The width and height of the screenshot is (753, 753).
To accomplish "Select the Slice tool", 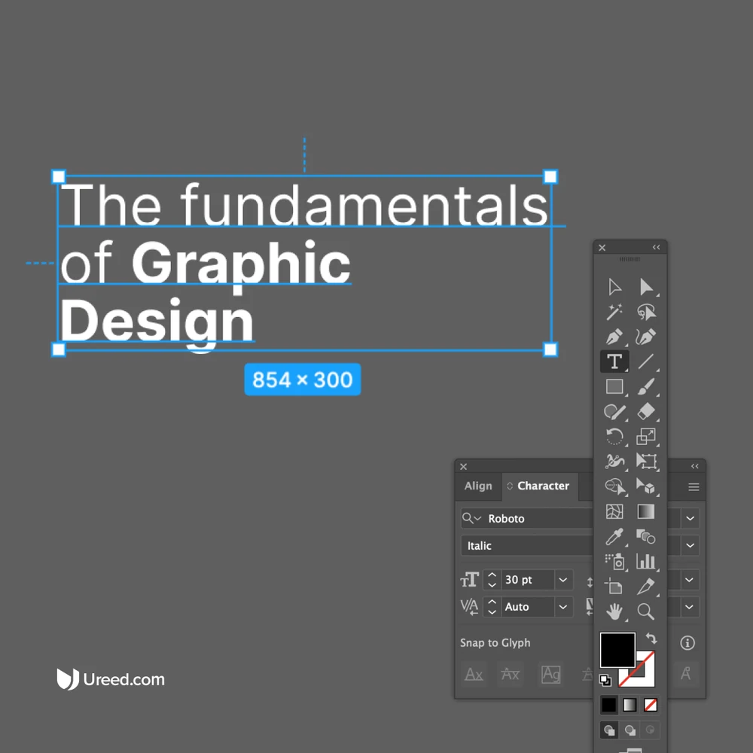I will pyautogui.click(x=646, y=587).
